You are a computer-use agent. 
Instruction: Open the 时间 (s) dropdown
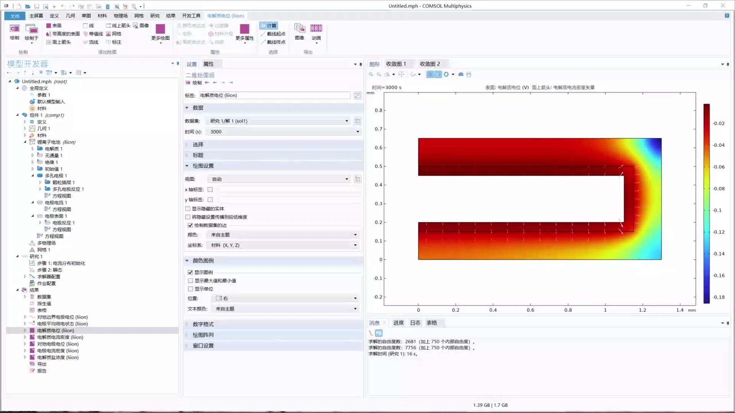[357, 132]
